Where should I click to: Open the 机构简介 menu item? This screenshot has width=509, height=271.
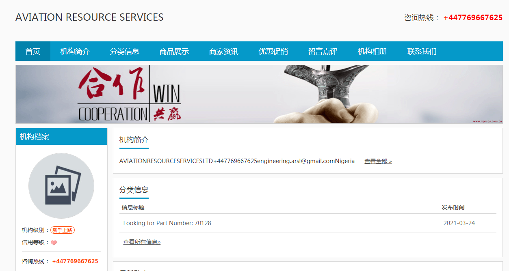tap(75, 51)
